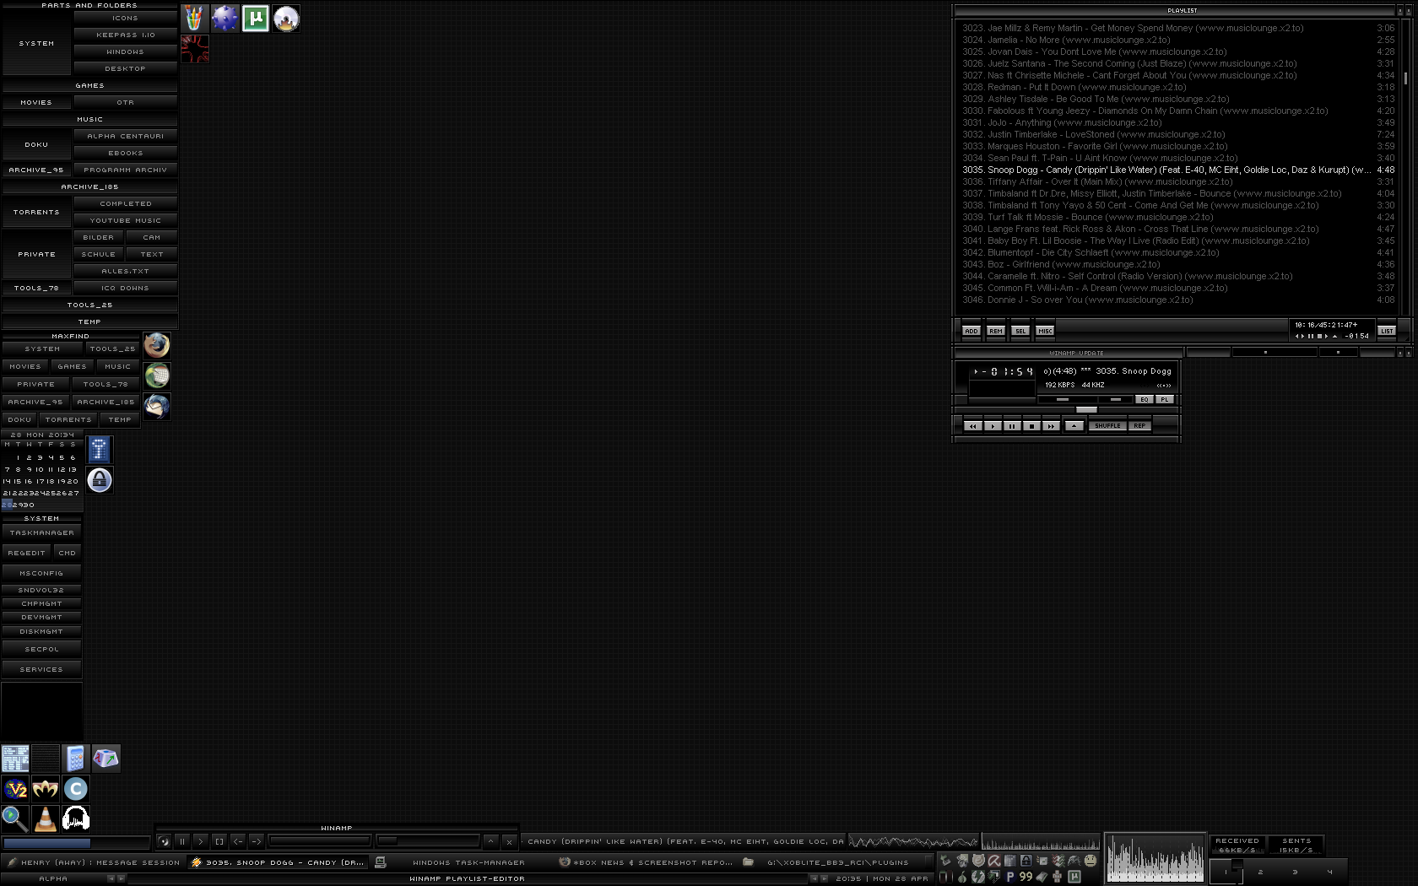Image resolution: width=1418 pixels, height=886 pixels.
Task: Switch to virtual desktop 4
Action: click(x=1329, y=872)
